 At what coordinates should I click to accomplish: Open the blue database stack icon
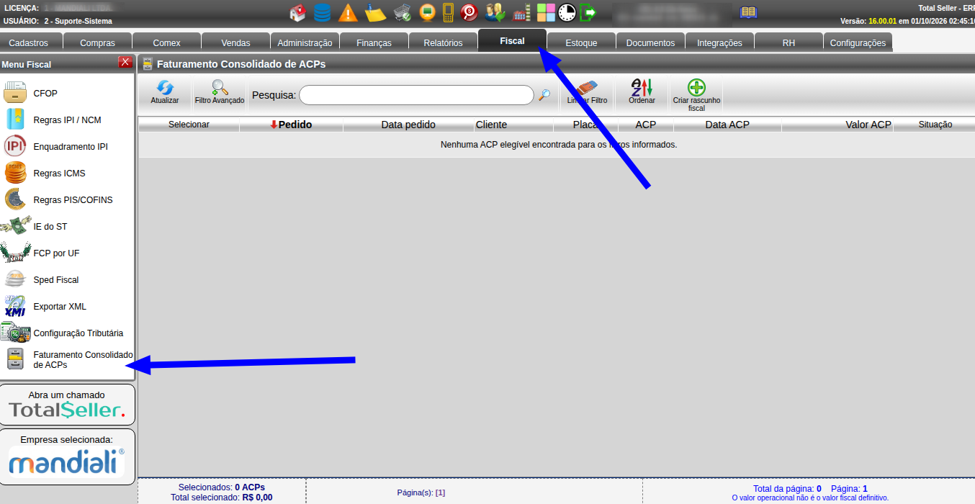(323, 12)
